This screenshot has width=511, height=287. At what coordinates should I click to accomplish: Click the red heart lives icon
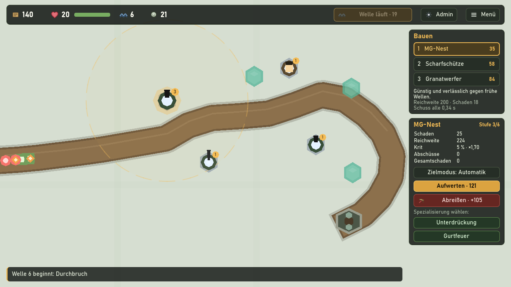(55, 15)
